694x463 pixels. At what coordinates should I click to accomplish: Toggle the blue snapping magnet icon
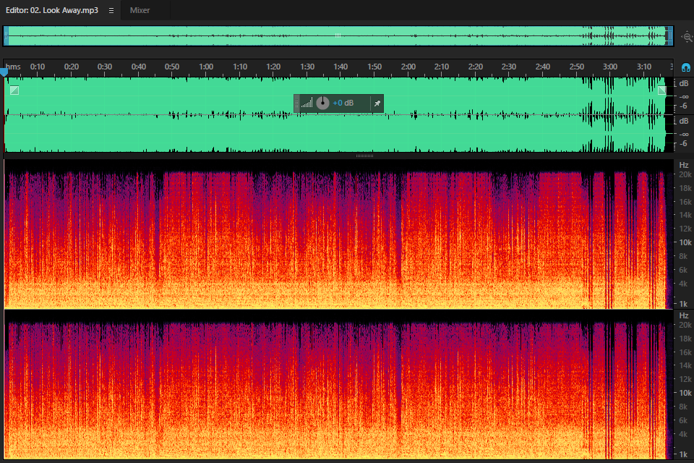(x=686, y=68)
